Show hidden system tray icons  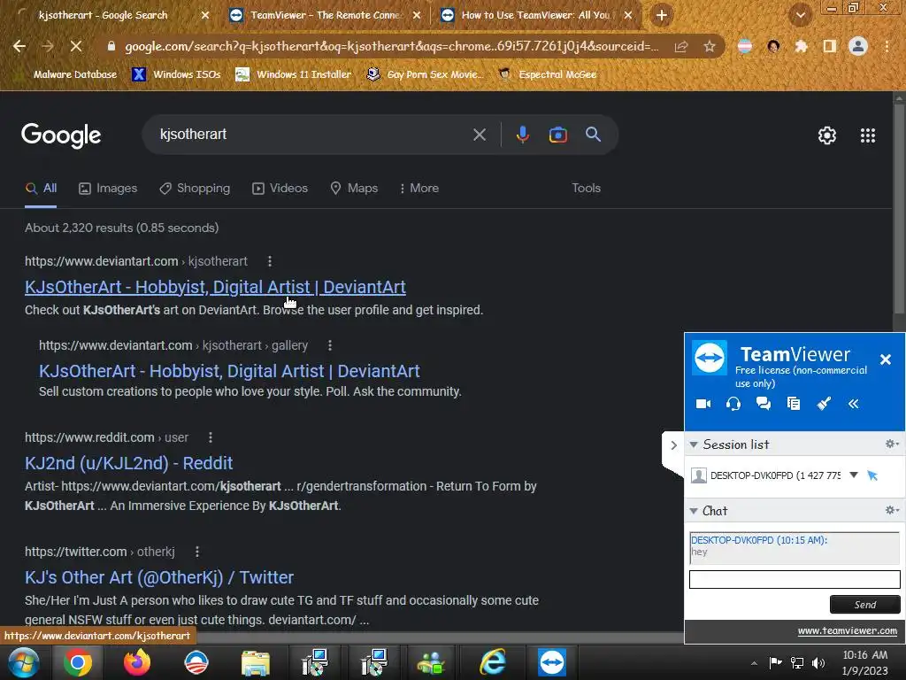click(x=754, y=663)
